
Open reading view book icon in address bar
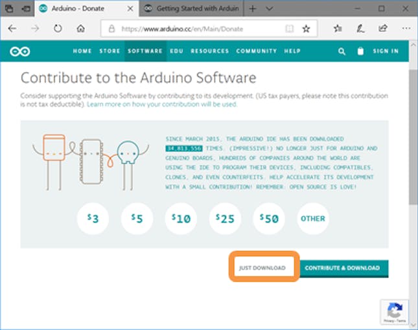click(x=290, y=28)
